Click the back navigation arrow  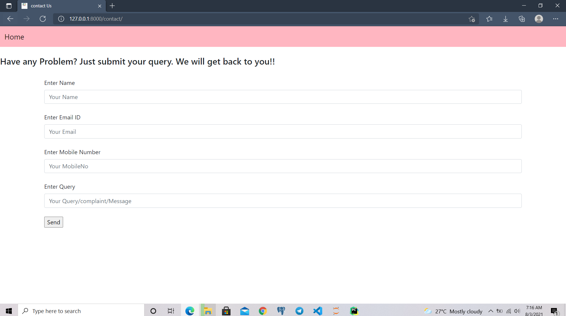(x=10, y=19)
